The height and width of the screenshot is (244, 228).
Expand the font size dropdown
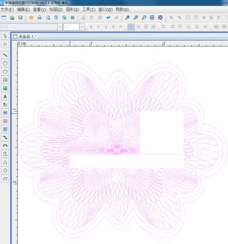pyautogui.click(x=82, y=27)
